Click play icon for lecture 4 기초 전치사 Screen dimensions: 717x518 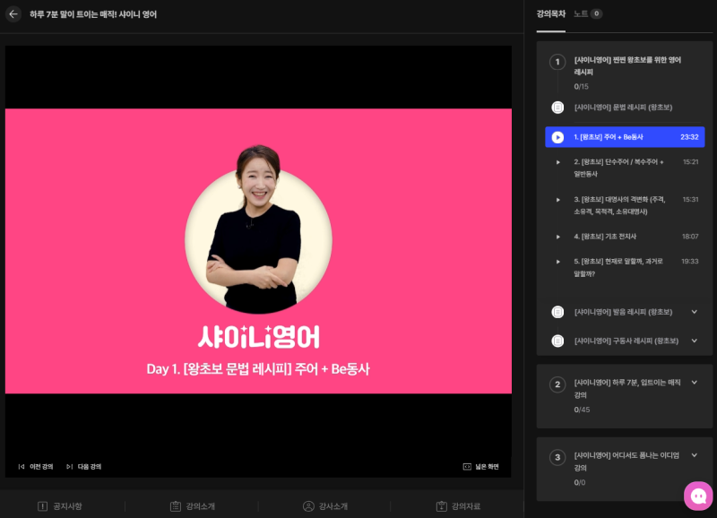tap(557, 237)
